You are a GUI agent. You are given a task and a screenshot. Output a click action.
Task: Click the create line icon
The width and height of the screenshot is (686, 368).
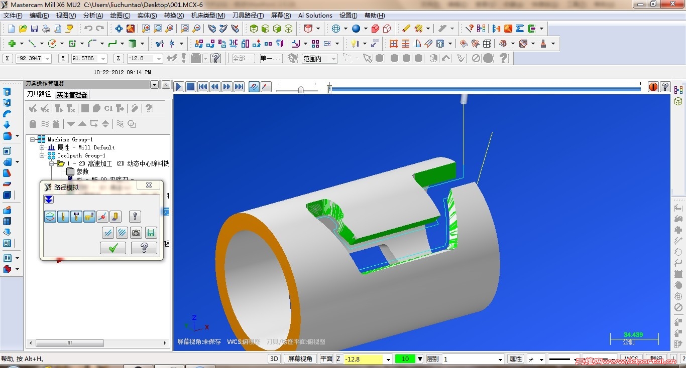pos(32,44)
